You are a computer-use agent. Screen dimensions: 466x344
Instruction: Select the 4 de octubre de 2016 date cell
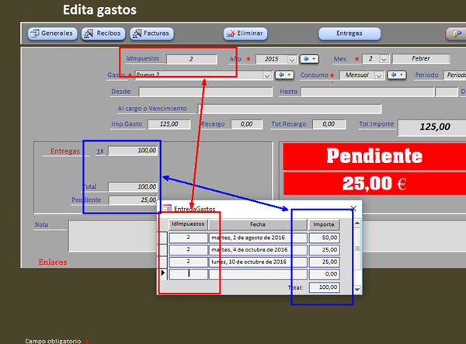[258, 250]
